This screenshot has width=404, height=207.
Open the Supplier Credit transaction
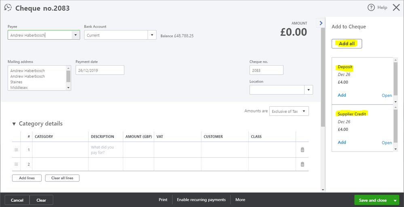click(x=387, y=143)
